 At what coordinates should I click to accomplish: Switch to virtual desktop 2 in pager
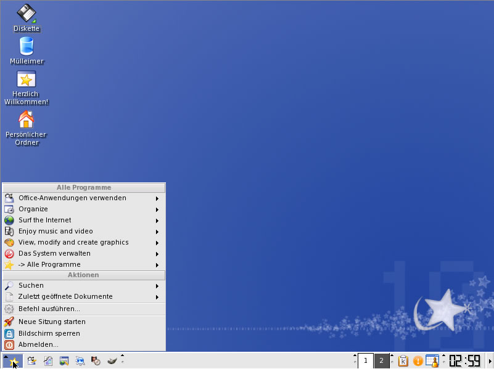(x=382, y=361)
